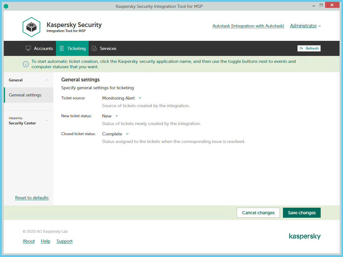This screenshot has height=257, width=343.
Task: Open the Autotask integration link
Action: [248, 26]
